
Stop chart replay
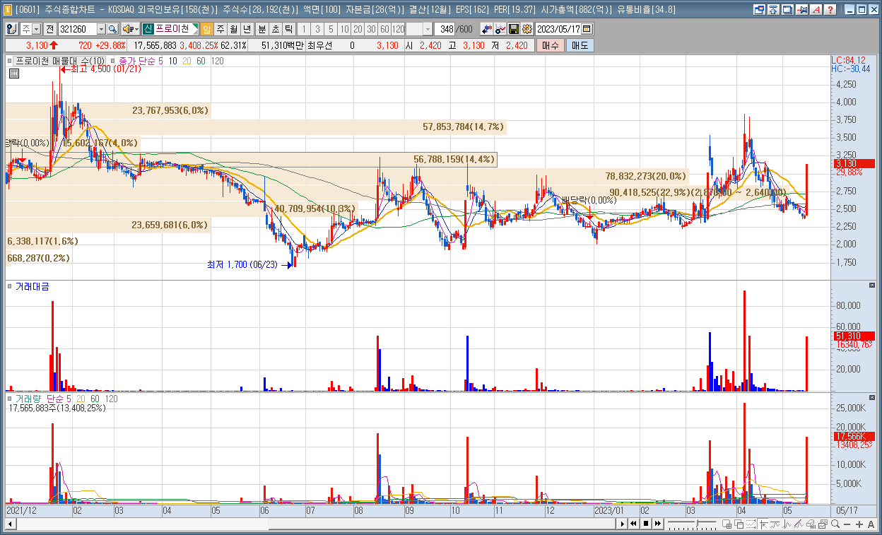pyautogui.click(x=646, y=524)
